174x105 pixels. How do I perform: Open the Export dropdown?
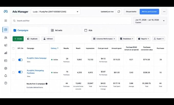point(159,39)
